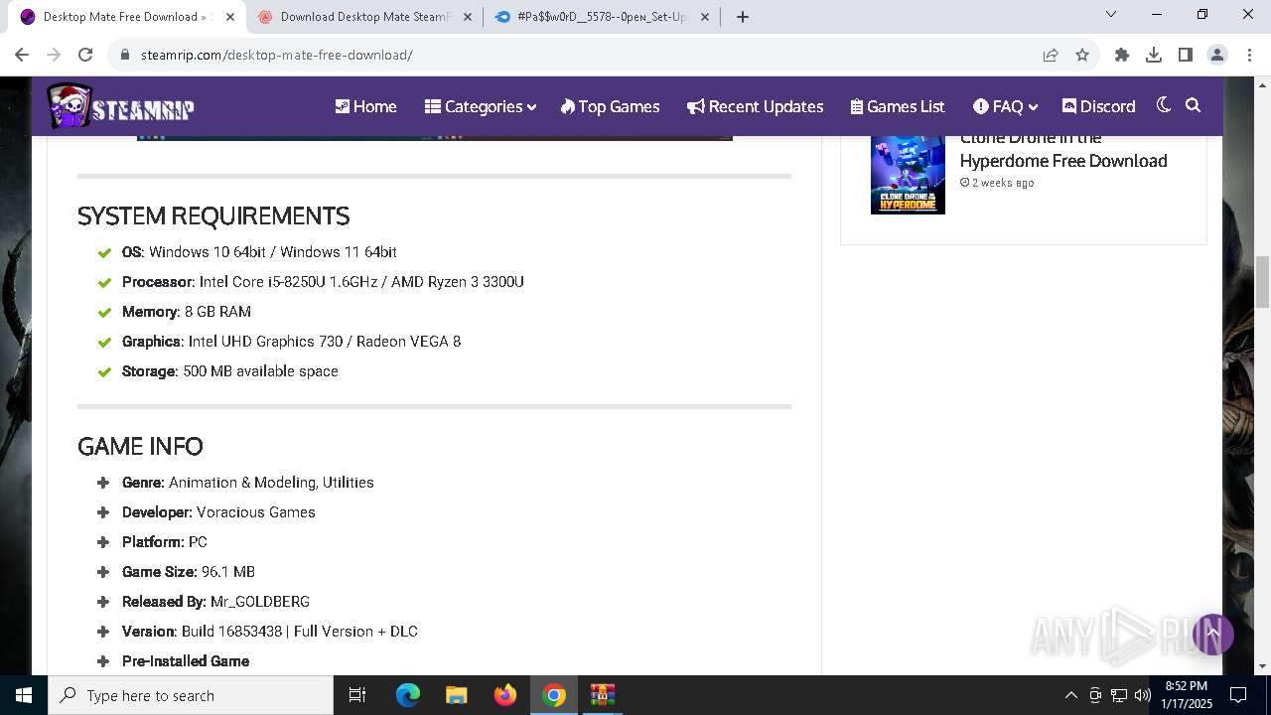Viewport: 1271px width, 715px height.
Task: Open Recent Updates page
Action: point(755,106)
